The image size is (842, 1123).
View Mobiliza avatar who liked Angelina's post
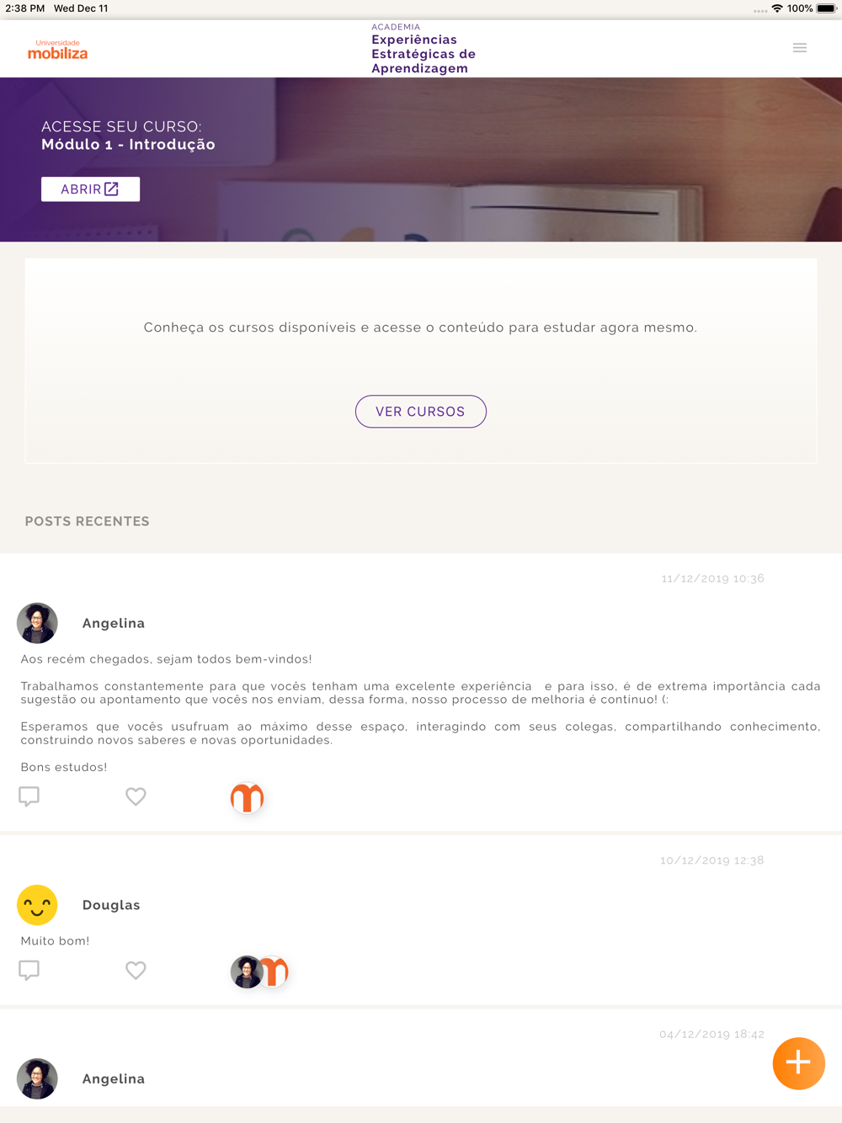click(247, 797)
